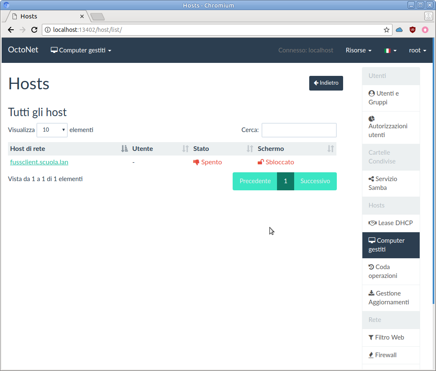Focus the Cerca search field
This screenshot has height=371, width=436.
[x=299, y=130]
